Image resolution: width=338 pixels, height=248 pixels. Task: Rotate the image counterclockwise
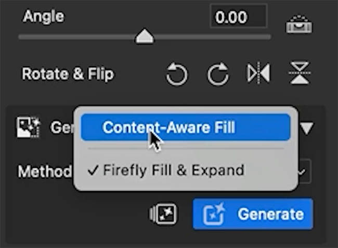coord(177,74)
